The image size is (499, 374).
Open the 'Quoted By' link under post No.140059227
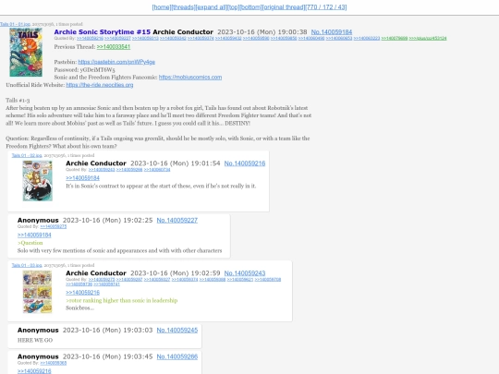(54, 227)
